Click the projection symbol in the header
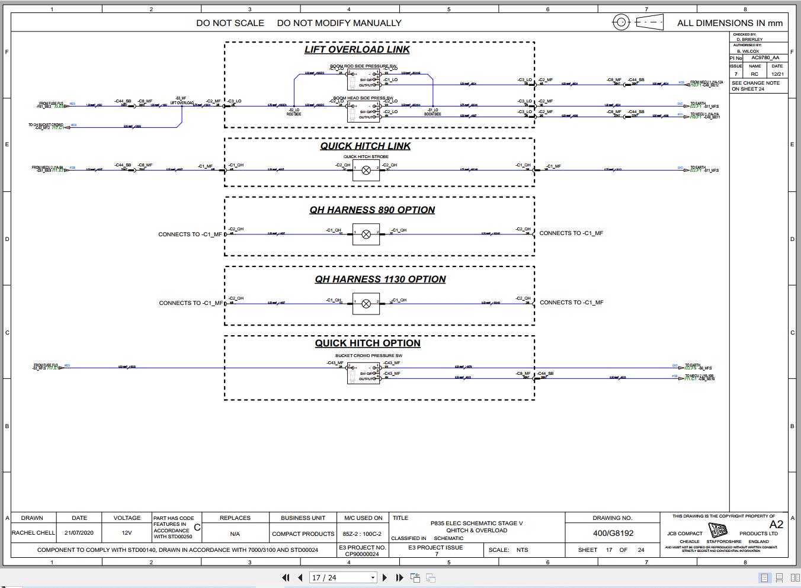The width and height of the screenshot is (801, 588). point(637,23)
